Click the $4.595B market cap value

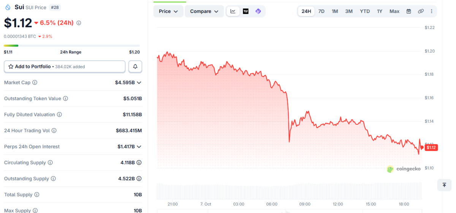pyautogui.click(x=125, y=83)
